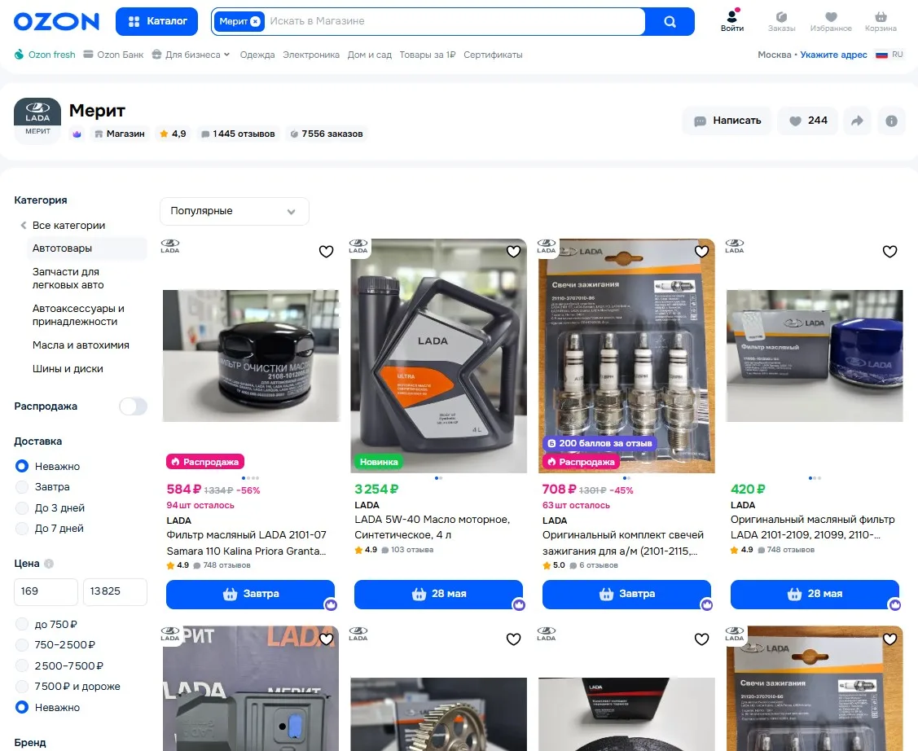This screenshot has width=918, height=751.
Task: Select delivery option Завтра
Action: click(22, 487)
